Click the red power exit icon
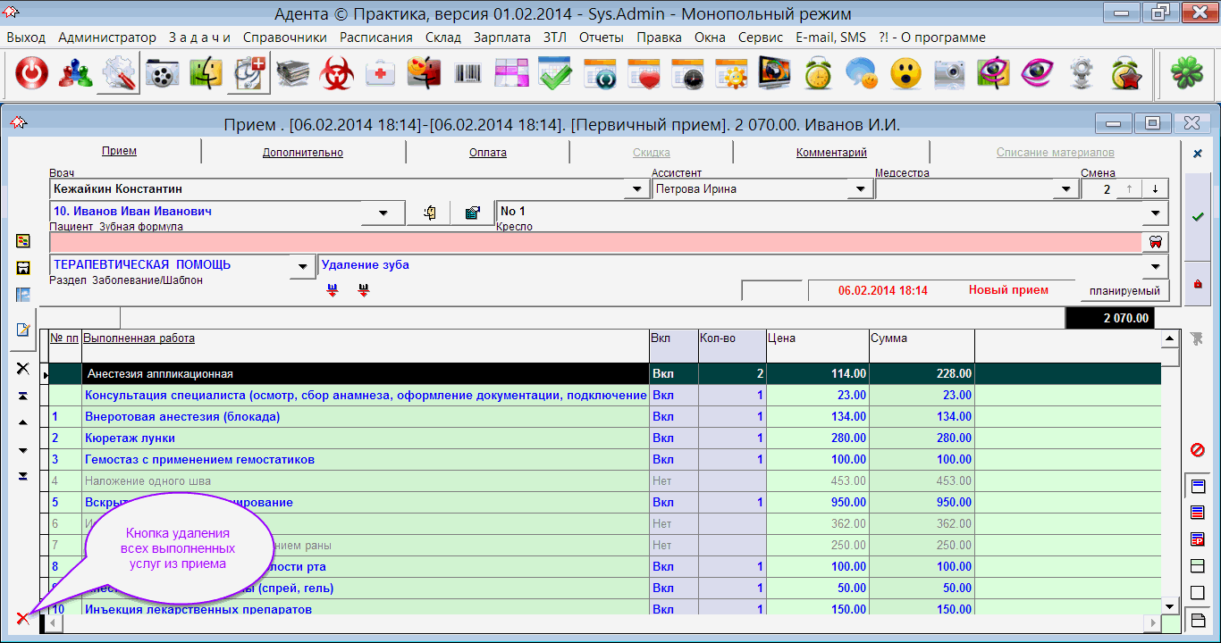 click(31, 74)
